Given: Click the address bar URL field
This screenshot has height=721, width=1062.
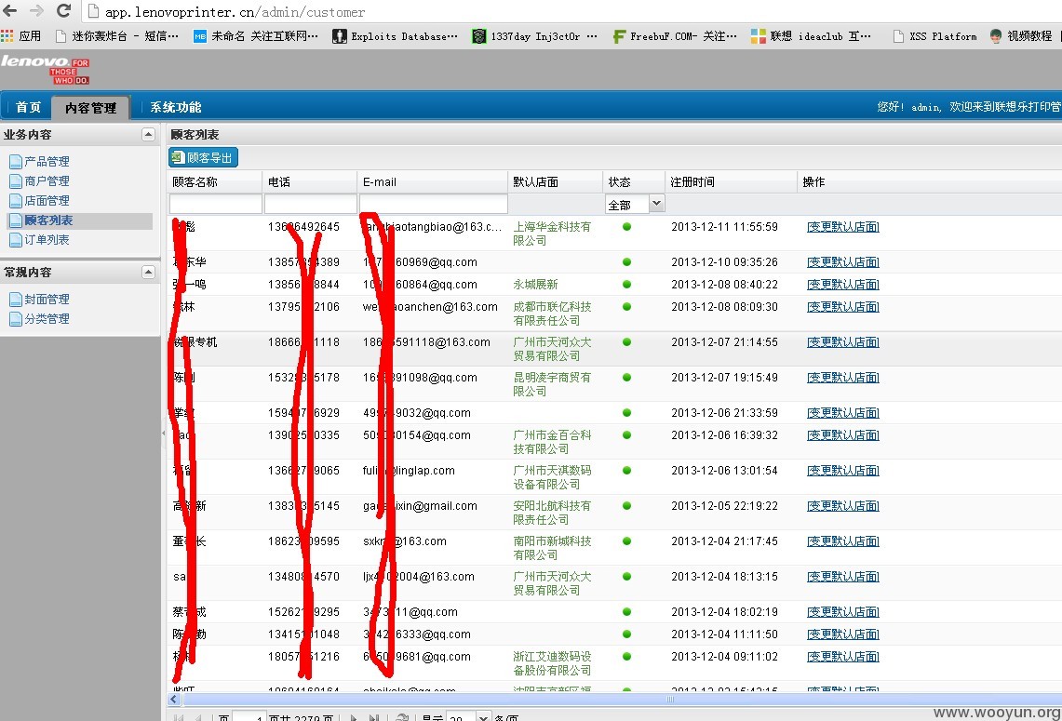Looking at the screenshot, I should tap(569, 11).
